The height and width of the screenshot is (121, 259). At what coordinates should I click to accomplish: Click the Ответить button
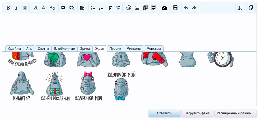tap(164, 113)
